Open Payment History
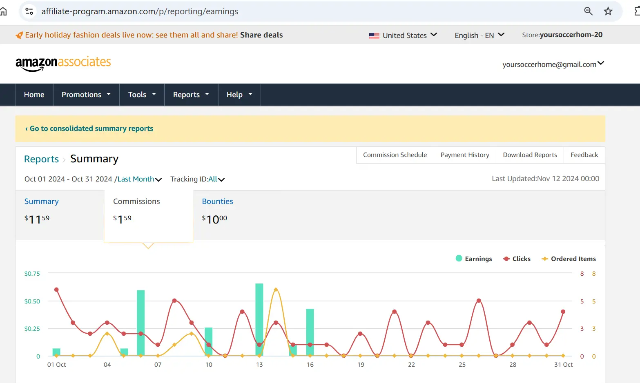This screenshot has width=640, height=383. tap(465, 155)
